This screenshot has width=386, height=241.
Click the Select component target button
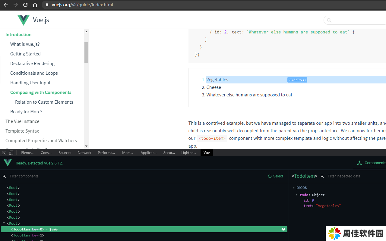click(x=276, y=176)
